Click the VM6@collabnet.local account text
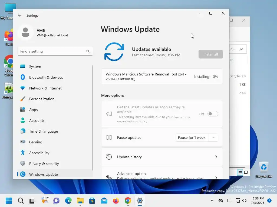This screenshot has height=207, width=277. point(52,35)
